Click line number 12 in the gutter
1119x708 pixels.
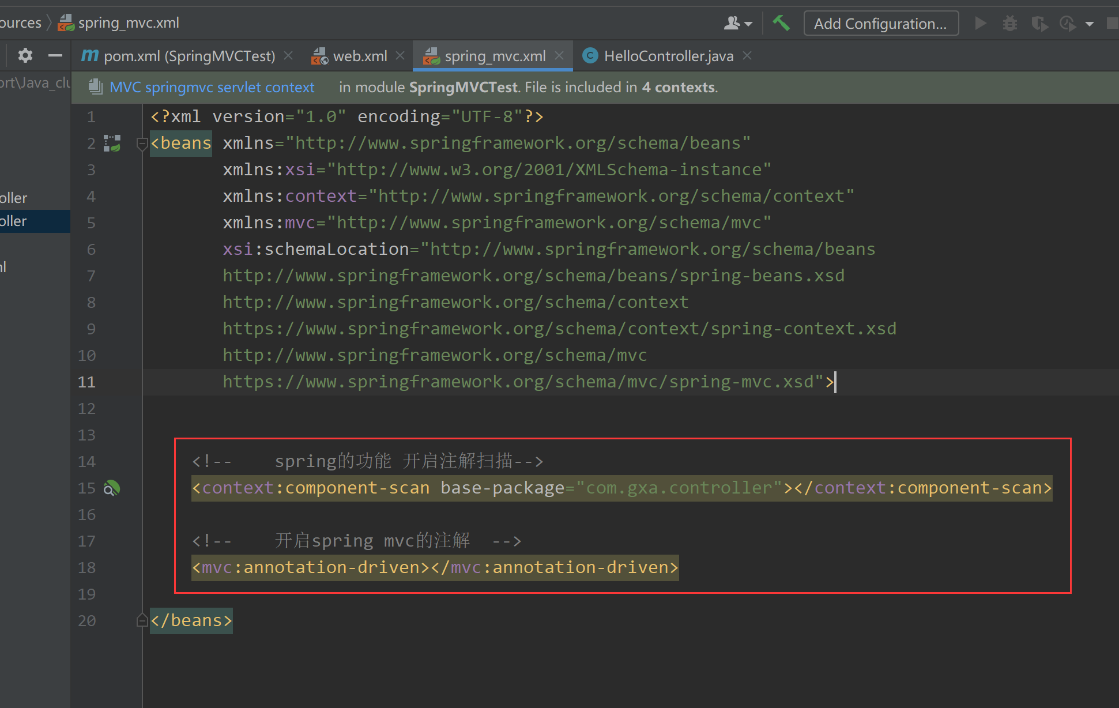click(x=86, y=408)
